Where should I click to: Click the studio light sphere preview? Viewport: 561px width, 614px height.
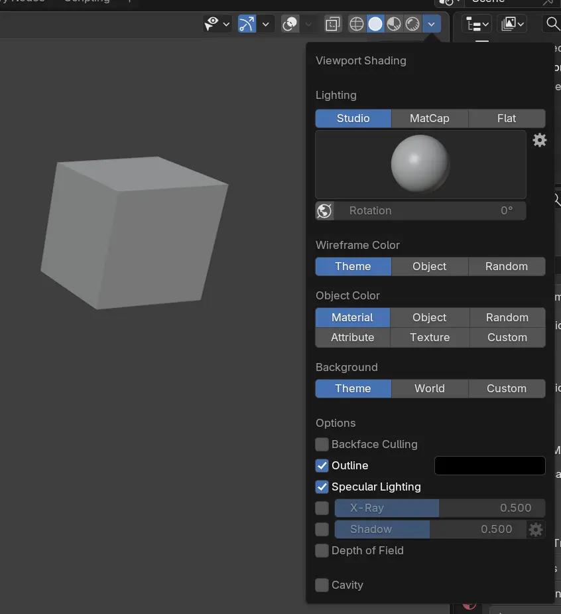point(420,164)
